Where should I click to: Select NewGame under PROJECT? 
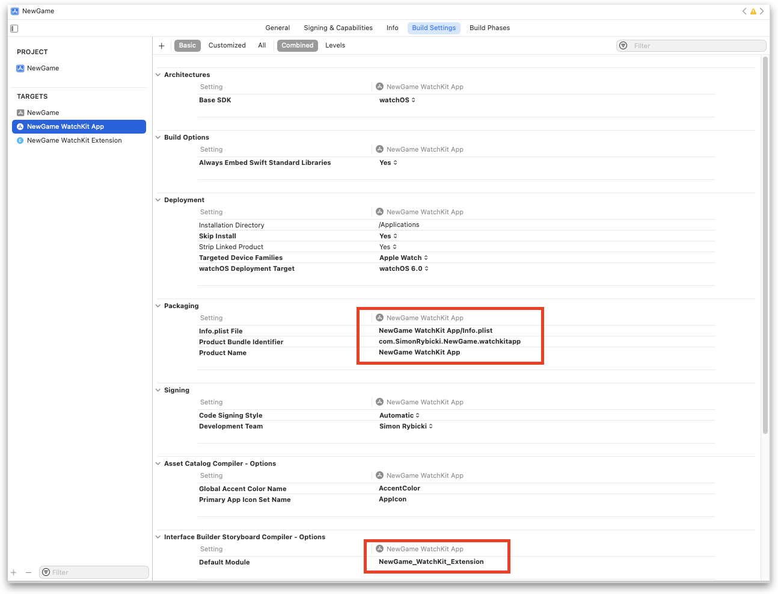click(43, 69)
